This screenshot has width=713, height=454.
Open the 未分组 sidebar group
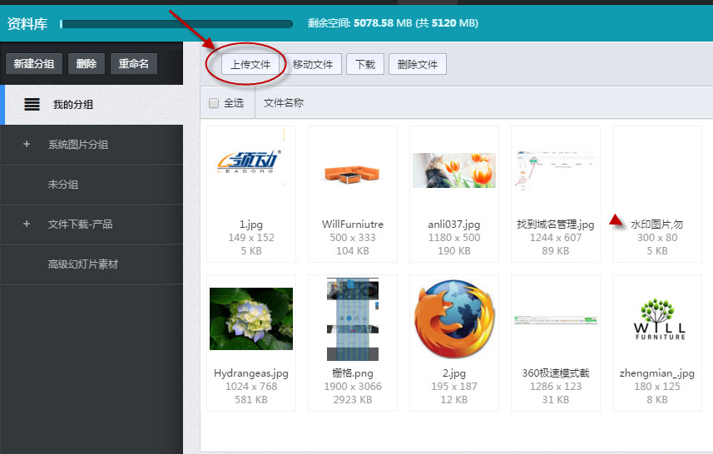63,185
